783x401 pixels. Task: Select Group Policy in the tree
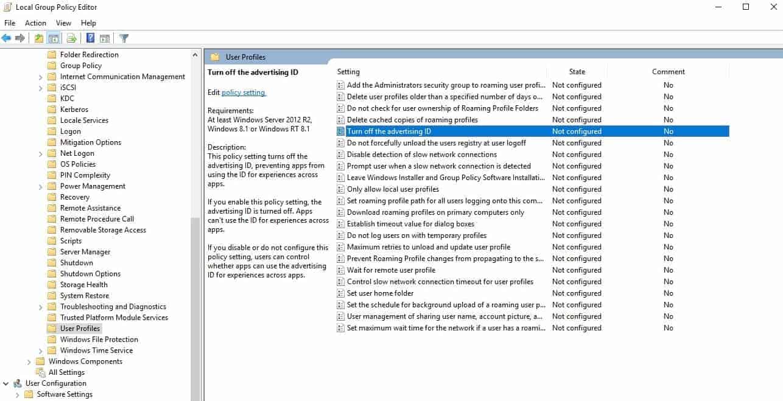(81, 66)
